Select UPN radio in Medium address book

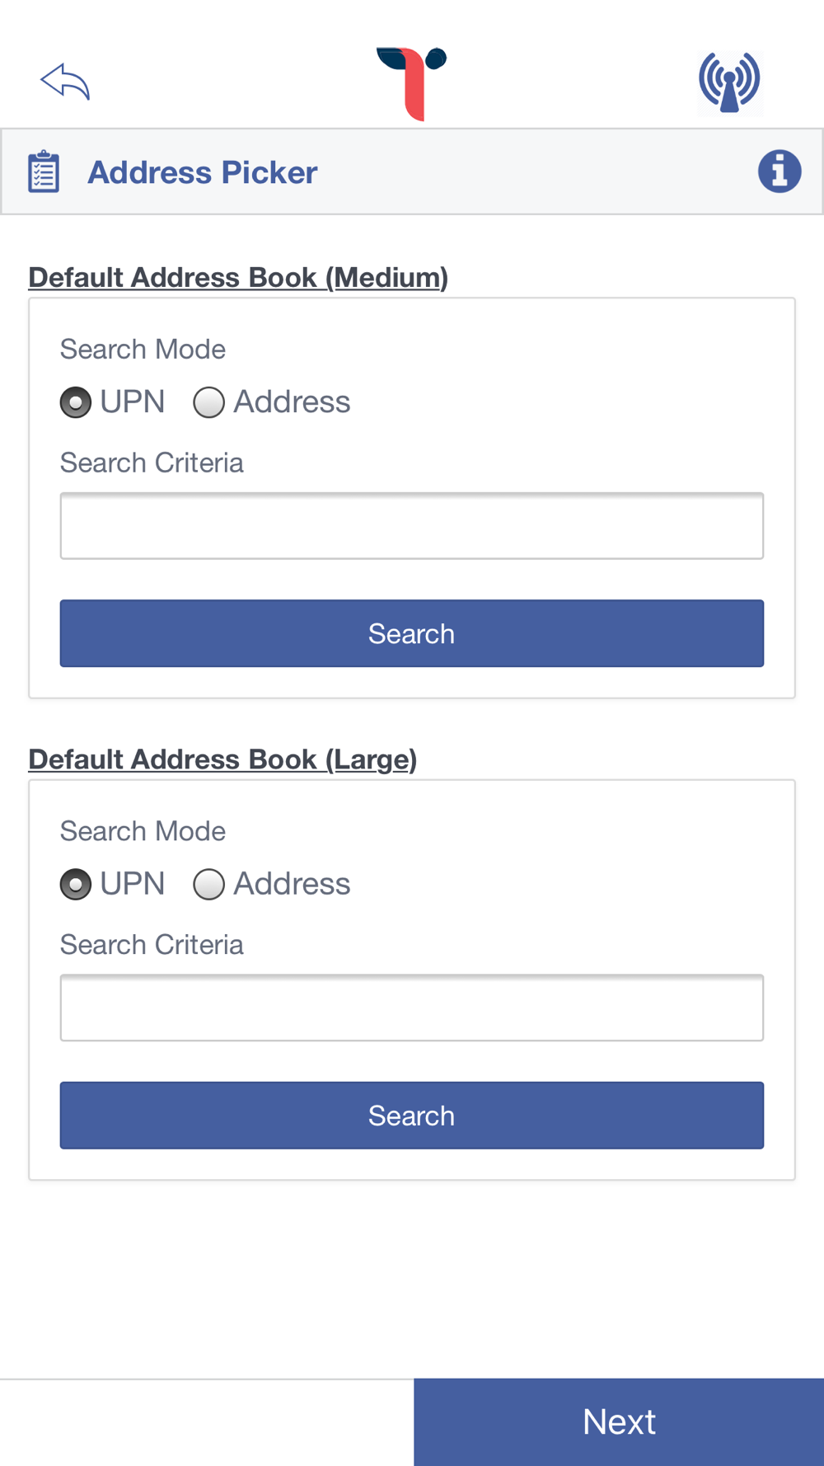76,402
